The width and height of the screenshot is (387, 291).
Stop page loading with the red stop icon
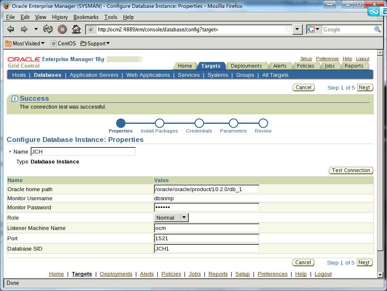(x=62, y=29)
